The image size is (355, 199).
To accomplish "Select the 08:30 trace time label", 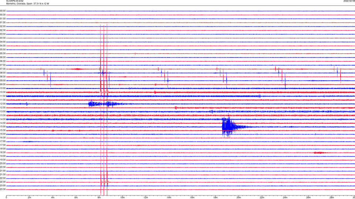I will [3, 77].
